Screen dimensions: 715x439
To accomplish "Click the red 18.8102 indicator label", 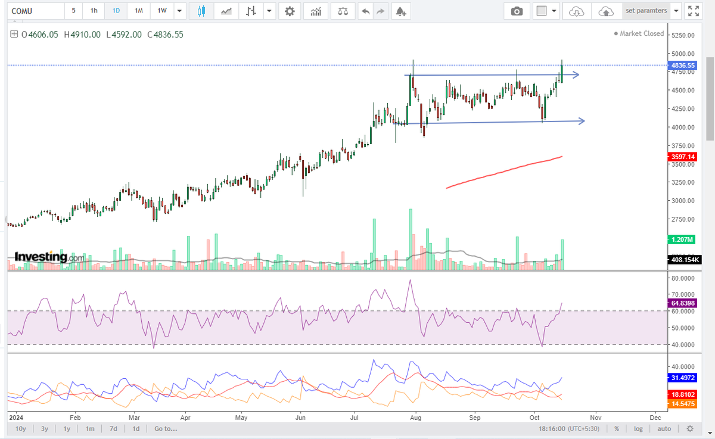I will [683, 394].
